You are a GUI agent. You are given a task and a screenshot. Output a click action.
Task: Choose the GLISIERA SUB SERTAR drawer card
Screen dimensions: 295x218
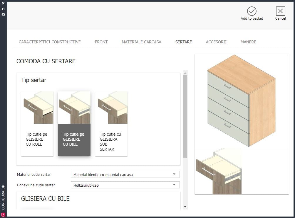pos(111,124)
